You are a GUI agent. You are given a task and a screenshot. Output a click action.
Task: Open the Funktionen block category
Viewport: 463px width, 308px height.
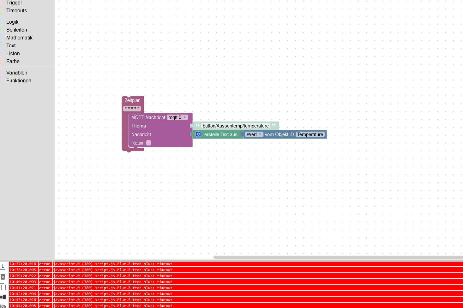tap(19, 80)
